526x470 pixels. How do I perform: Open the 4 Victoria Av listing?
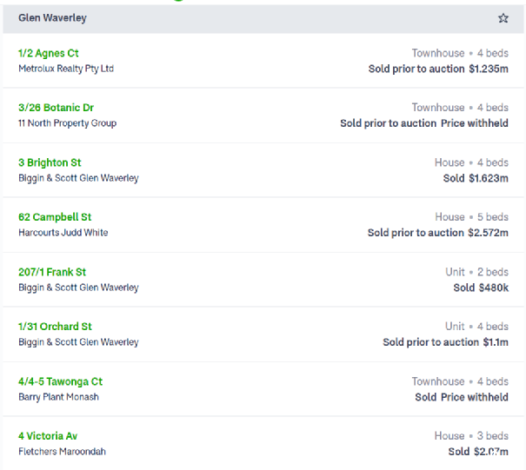(48, 436)
